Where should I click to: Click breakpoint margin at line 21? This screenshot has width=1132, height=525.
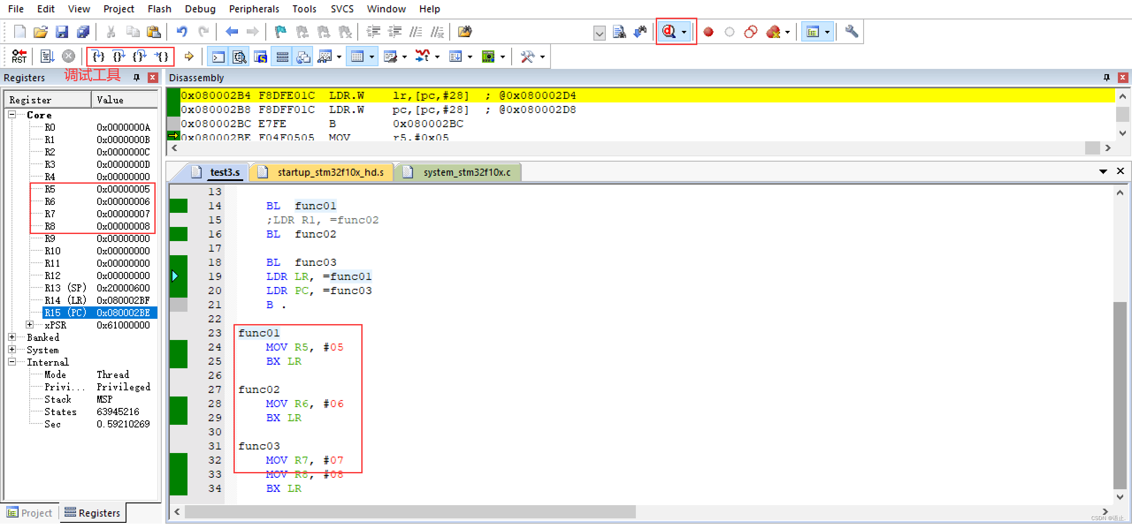click(179, 305)
